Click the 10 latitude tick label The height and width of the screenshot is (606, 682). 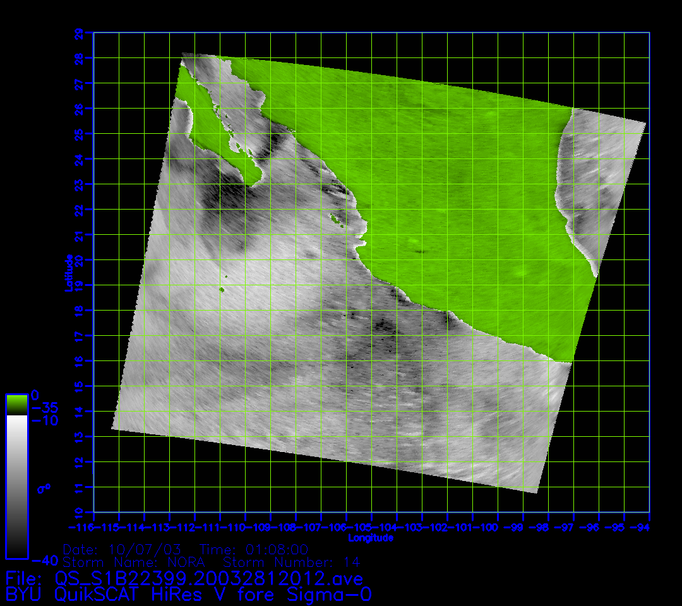tap(78, 511)
